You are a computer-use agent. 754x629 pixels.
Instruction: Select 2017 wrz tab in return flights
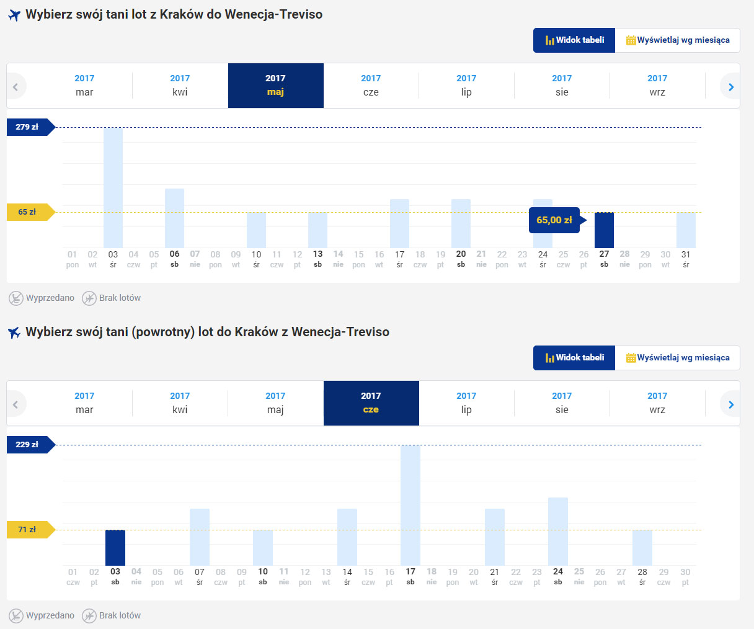pyautogui.click(x=657, y=403)
